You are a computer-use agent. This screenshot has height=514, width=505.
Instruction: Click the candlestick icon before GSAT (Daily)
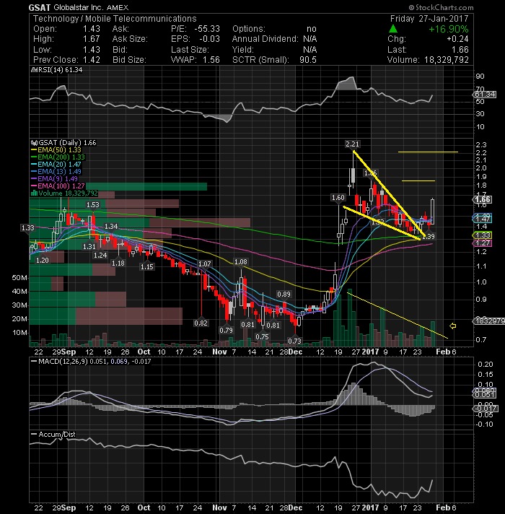pyautogui.click(x=34, y=143)
